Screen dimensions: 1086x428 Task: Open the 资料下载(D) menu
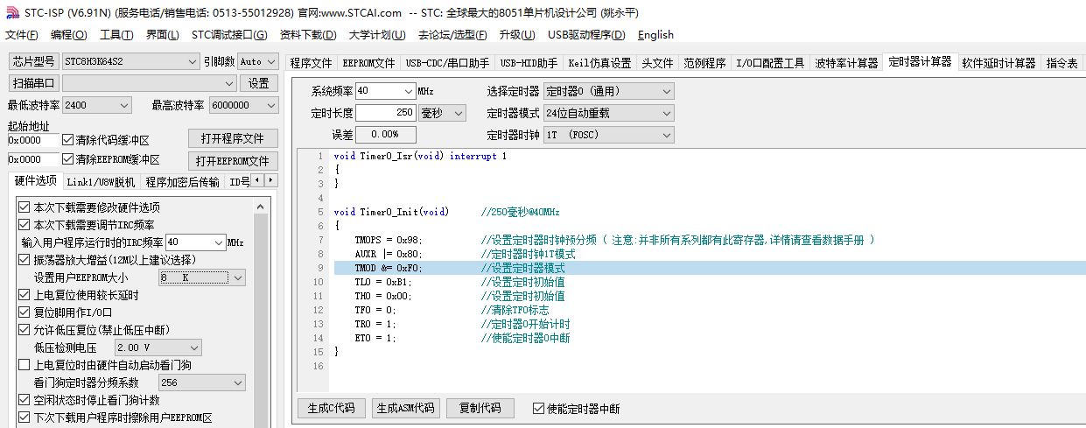pyautogui.click(x=308, y=35)
